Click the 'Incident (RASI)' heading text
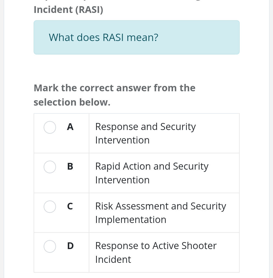Screen dimensions: 273x278 (x=68, y=9)
